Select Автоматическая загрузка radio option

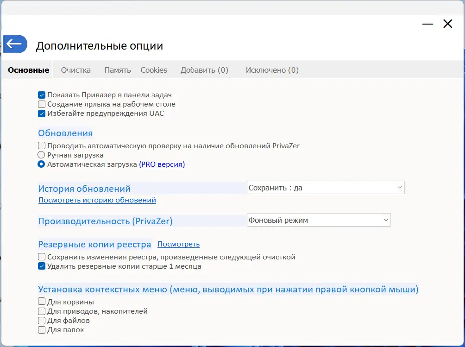42,164
